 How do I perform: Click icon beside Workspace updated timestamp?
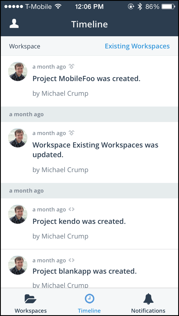click(71, 133)
